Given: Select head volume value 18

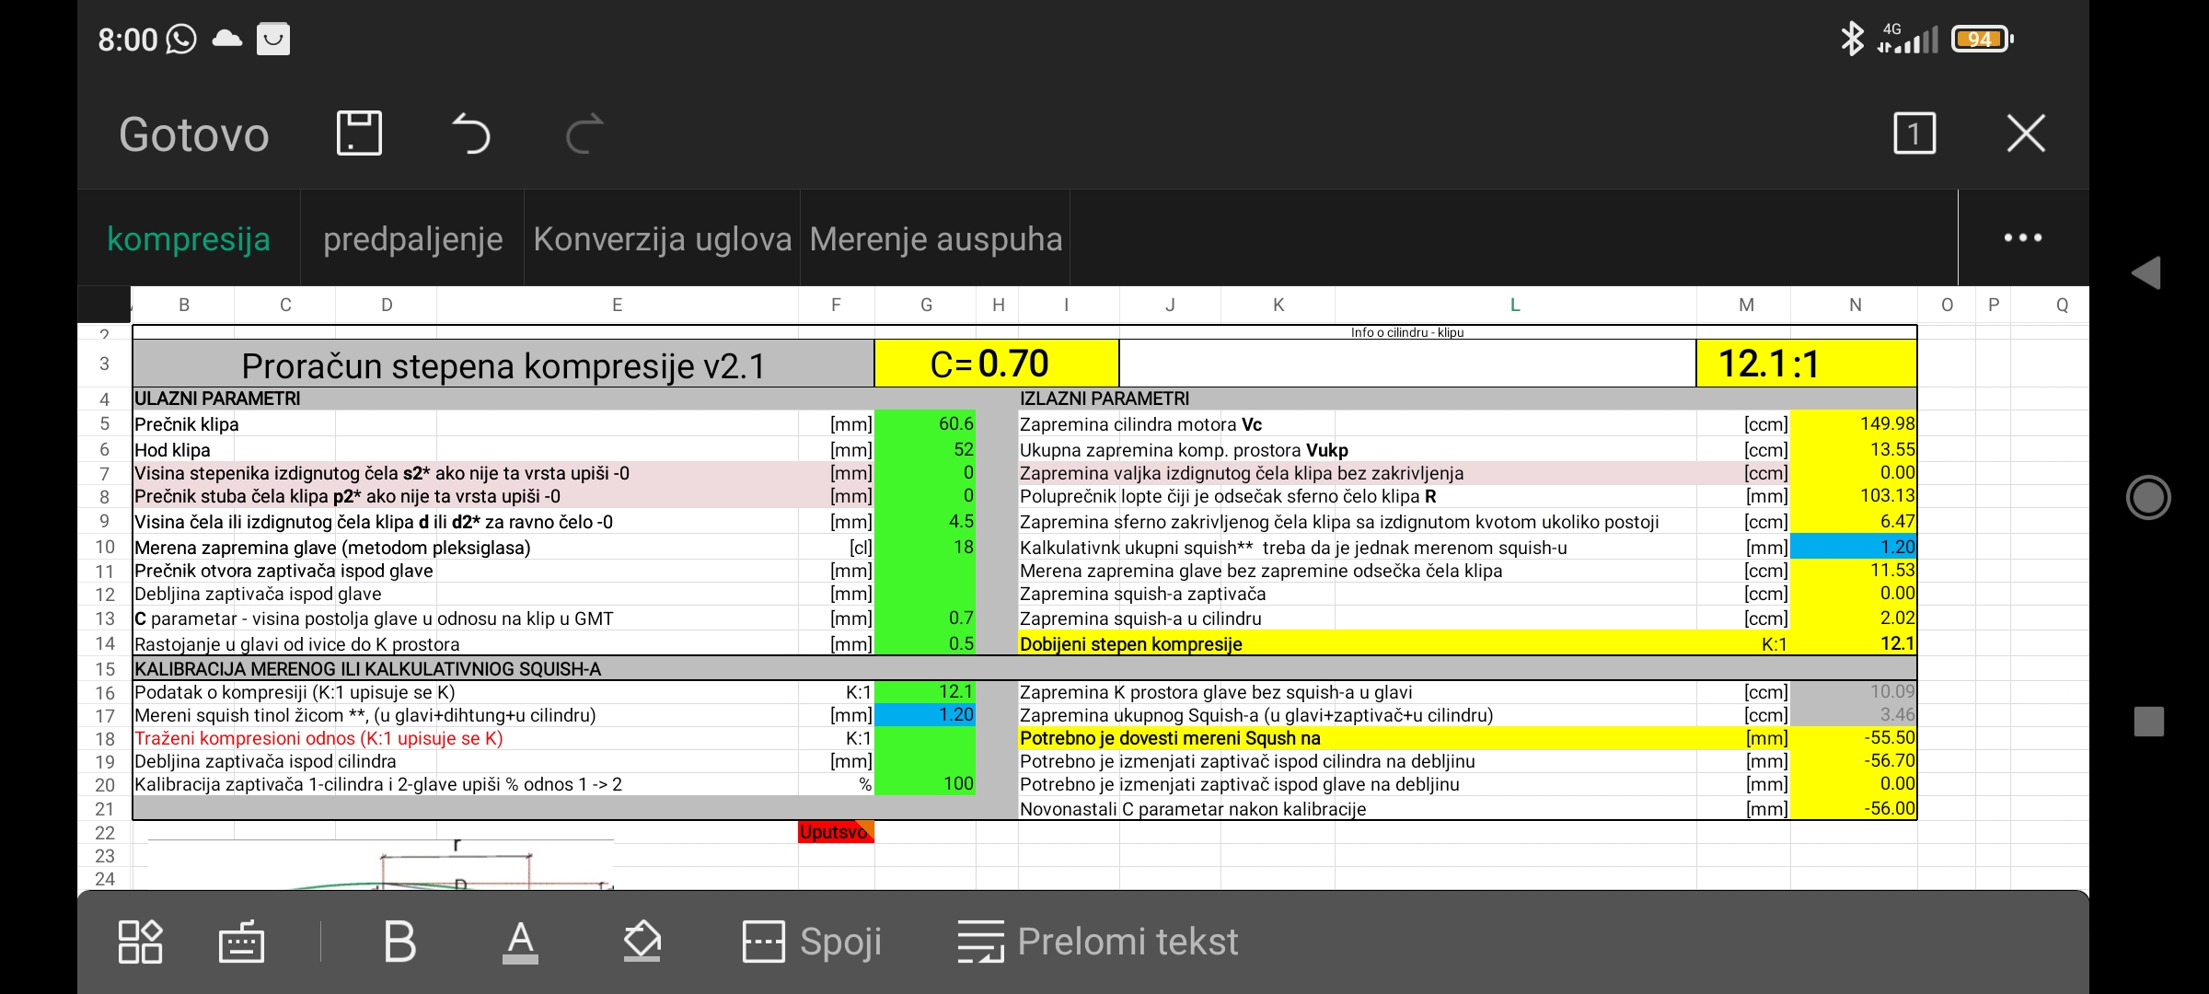Looking at the screenshot, I should point(925,547).
